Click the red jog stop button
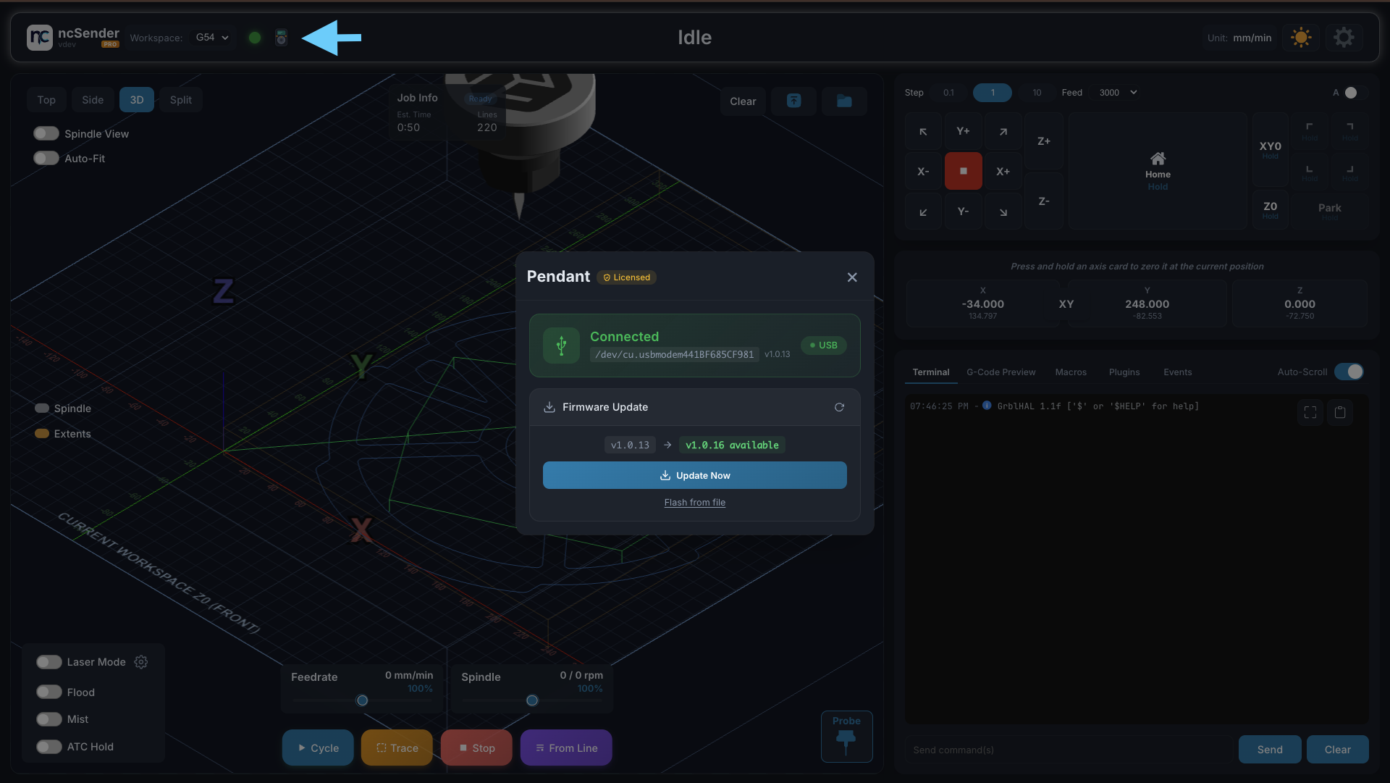This screenshot has height=783, width=1390. 963,171
